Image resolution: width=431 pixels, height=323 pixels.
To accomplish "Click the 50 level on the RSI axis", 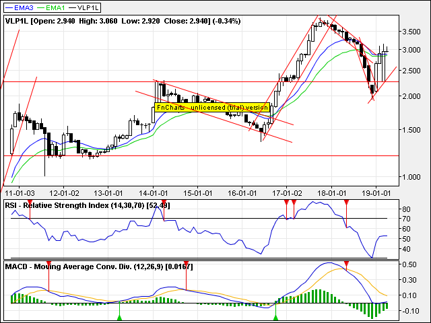I will tap(406, 239).
